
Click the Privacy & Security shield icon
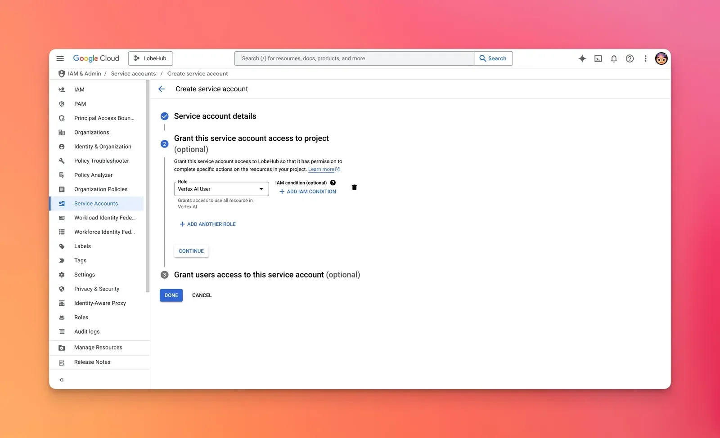(62, 289)
